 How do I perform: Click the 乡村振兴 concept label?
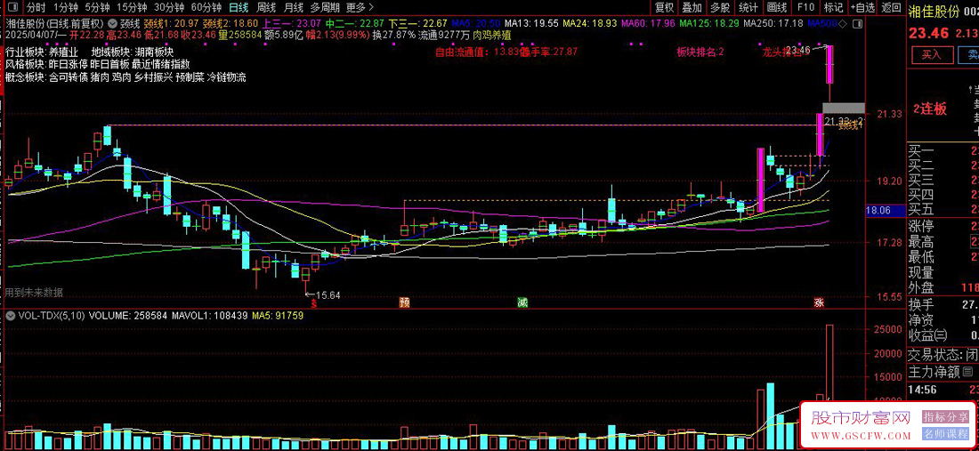point(152,77)
